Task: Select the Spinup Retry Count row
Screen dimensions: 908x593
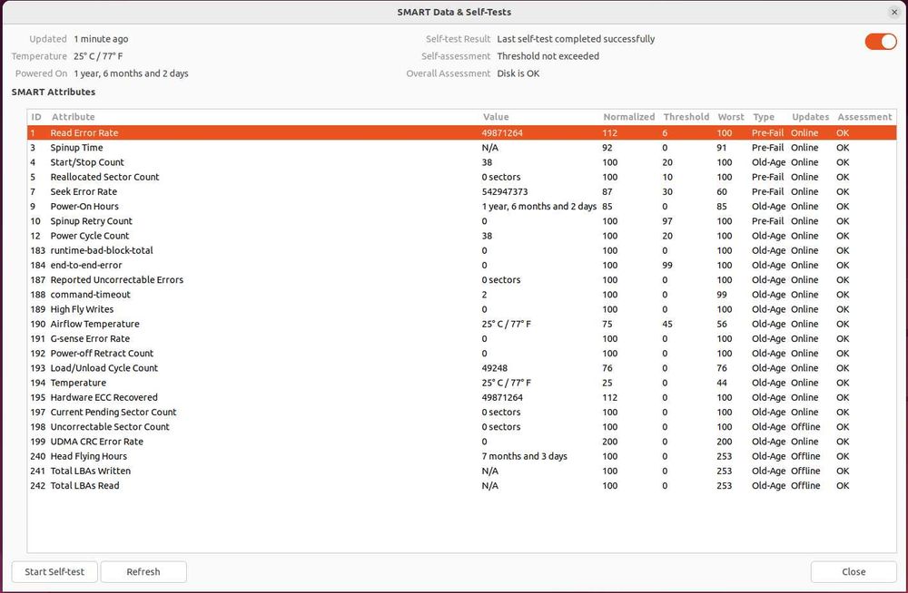Action: (x=461, y=221)
